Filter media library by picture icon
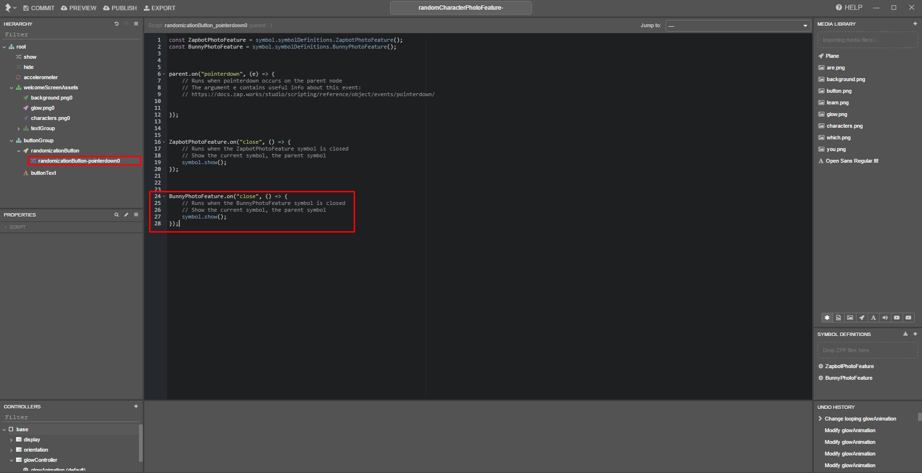The image size is (922, 473). [x=850, y=318]
